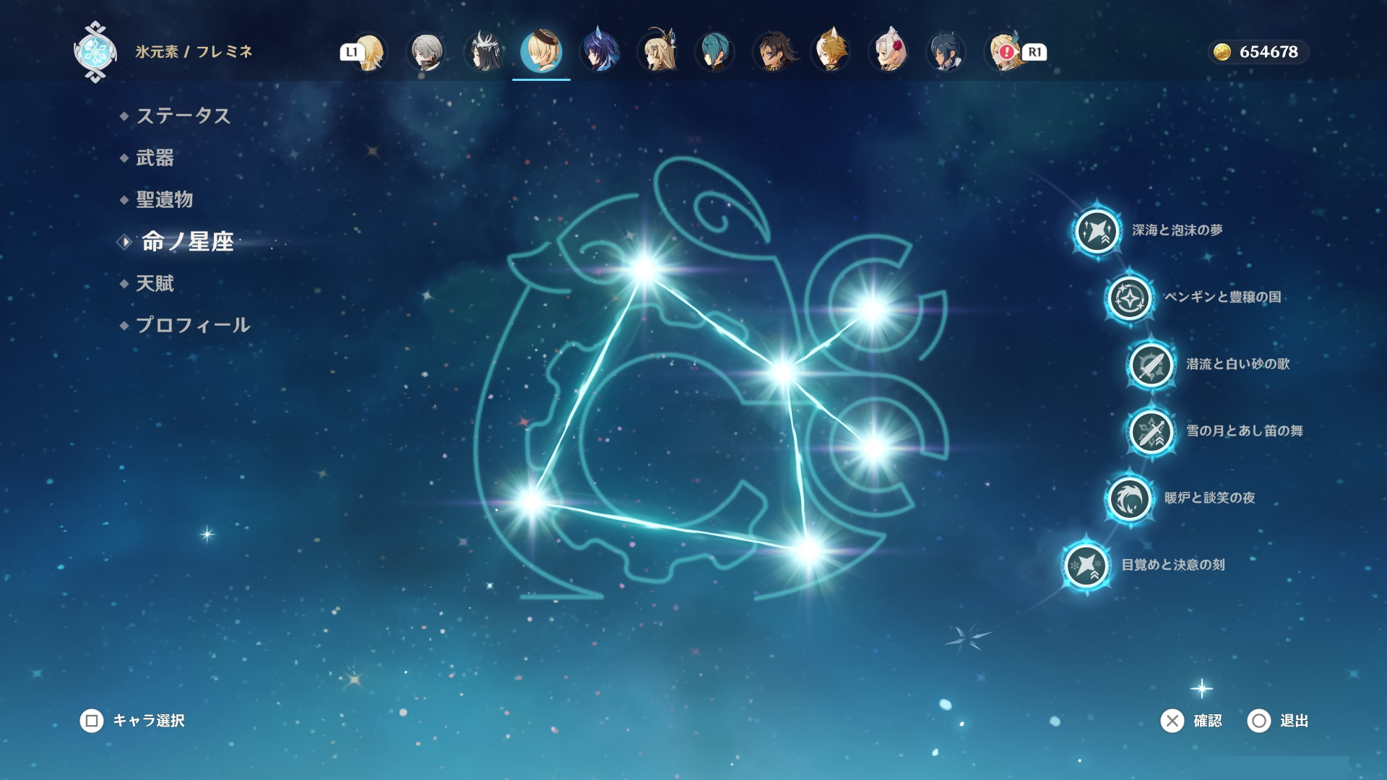Click the L1 previous-character button

[351, 52]
